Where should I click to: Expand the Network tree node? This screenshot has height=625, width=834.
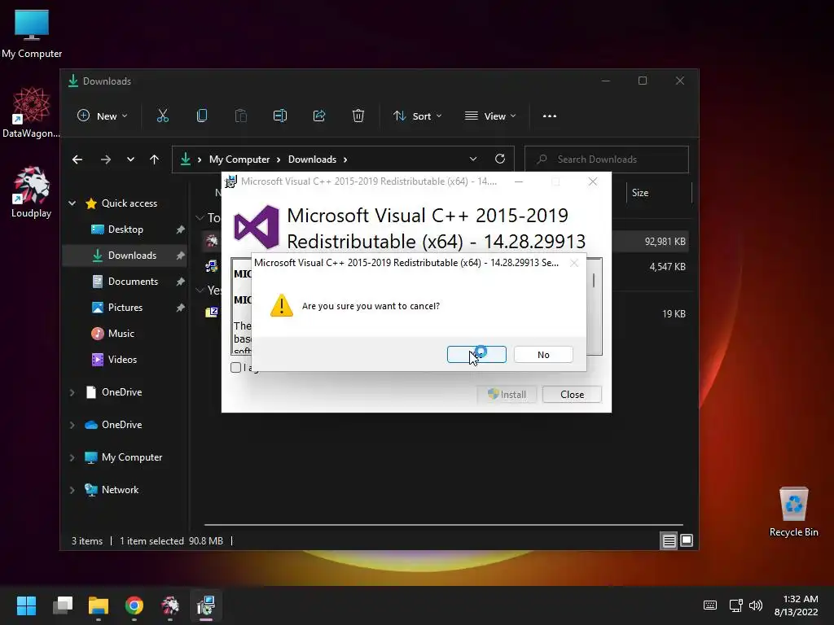click(72, 490)
